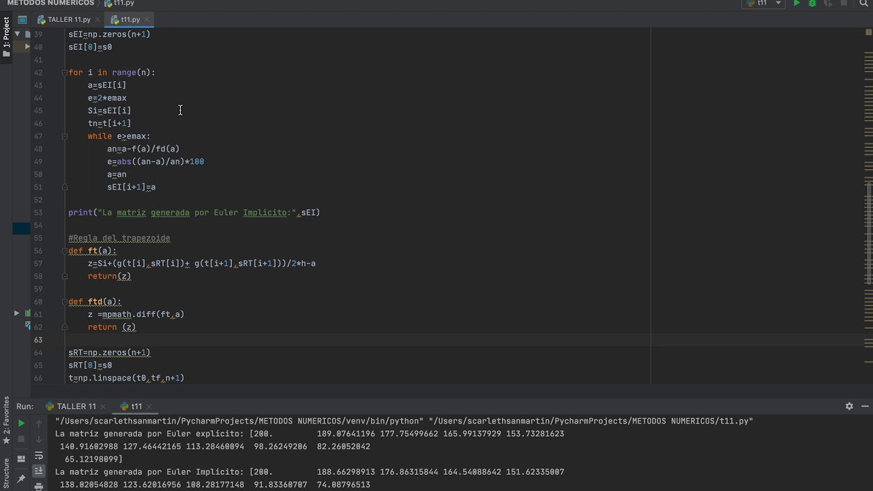The width and height of the screenshot is (873, 491).
Task: Click the print output icon in Run panel
Action: pyautogui.click(x=39, y=486)
